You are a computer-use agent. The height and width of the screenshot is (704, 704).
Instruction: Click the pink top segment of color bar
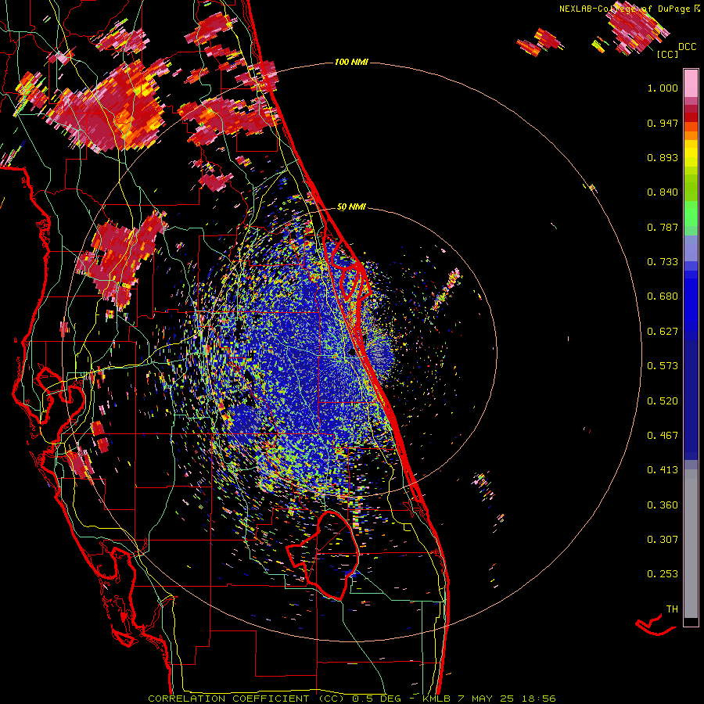click(691, 83)
